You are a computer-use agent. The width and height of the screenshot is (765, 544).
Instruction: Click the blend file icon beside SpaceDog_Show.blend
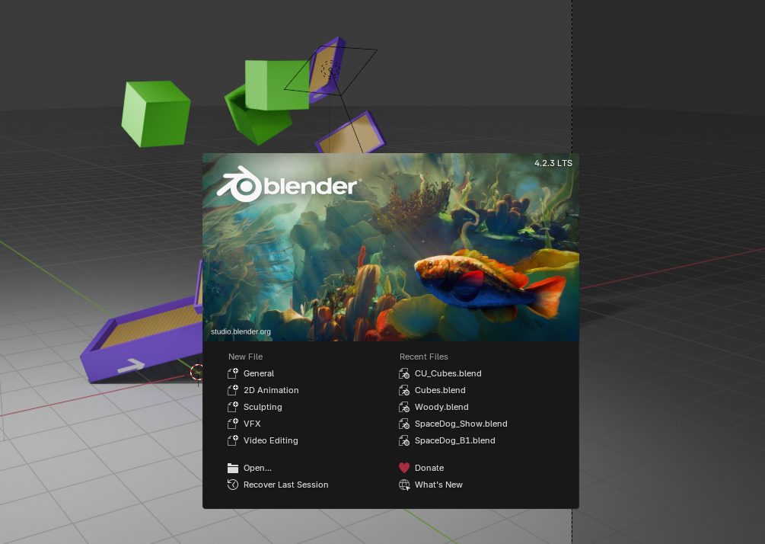pos(404,424)
